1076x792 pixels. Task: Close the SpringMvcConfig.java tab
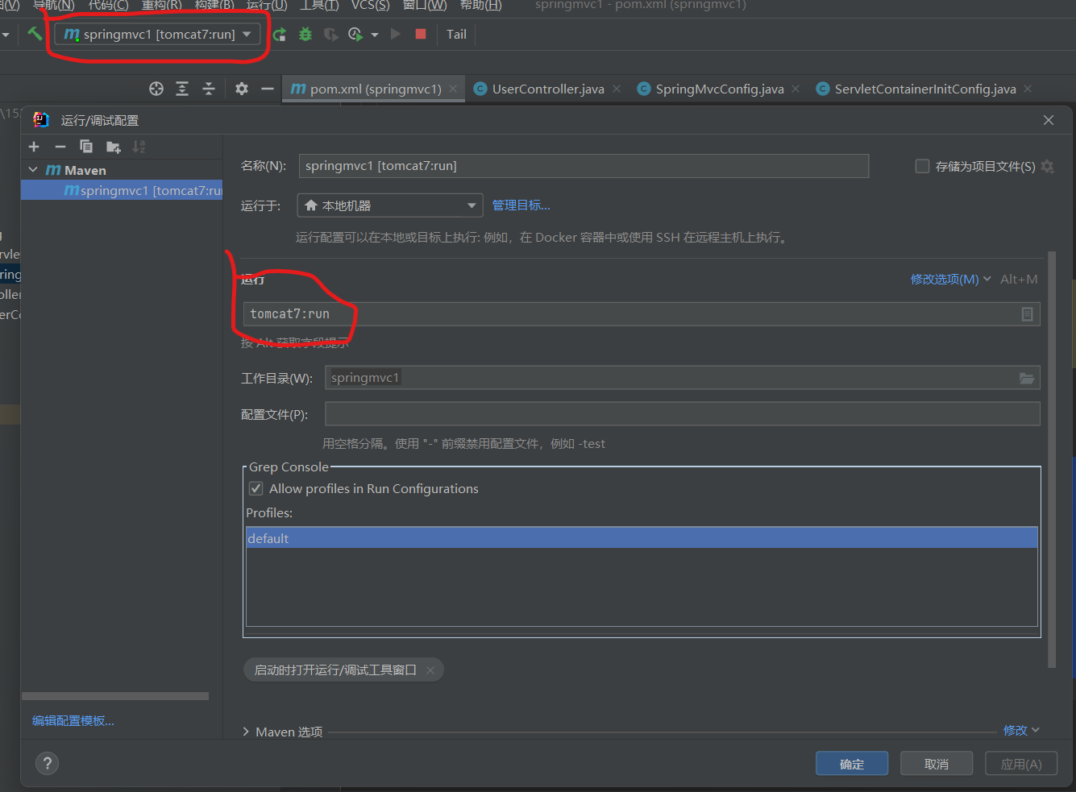(796, 89)
